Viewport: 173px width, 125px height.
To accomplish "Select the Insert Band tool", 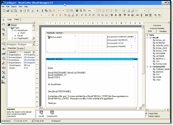I will pyautogui.click(x=3, y=44).
